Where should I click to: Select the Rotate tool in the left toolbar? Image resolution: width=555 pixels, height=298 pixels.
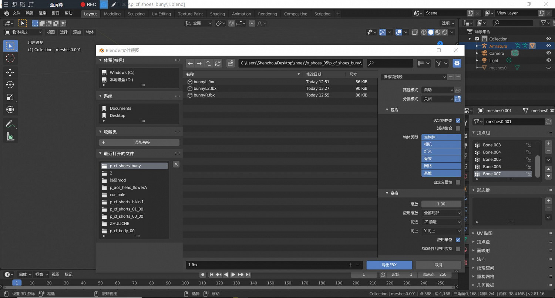pyautogui.click(x=10, y=85)
